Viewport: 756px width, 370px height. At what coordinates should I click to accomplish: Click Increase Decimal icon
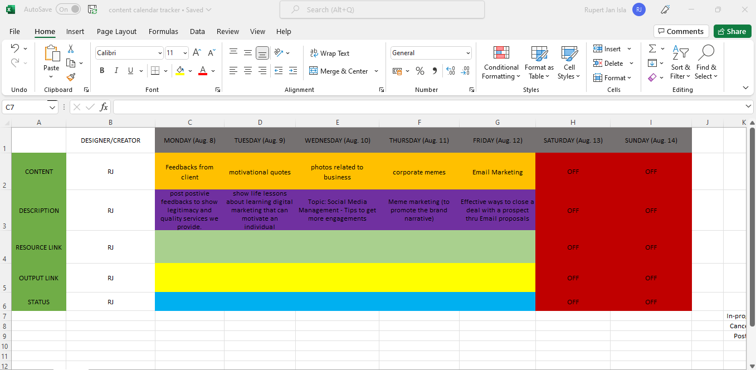451,71
